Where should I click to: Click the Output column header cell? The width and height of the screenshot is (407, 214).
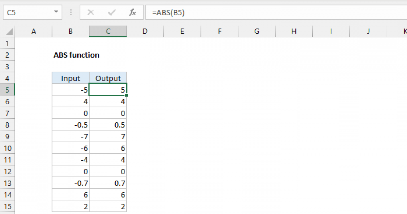tap(108, 78)
